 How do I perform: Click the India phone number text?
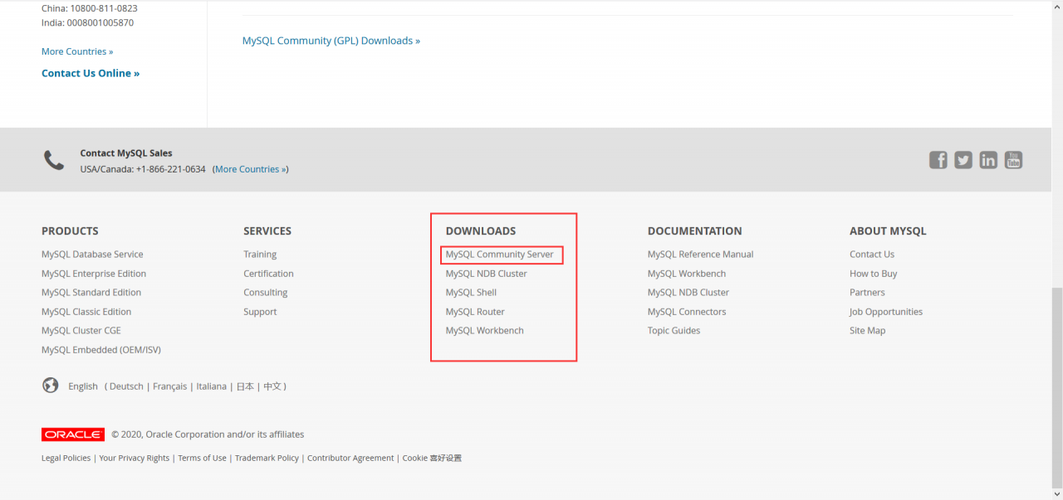(87, 23)
